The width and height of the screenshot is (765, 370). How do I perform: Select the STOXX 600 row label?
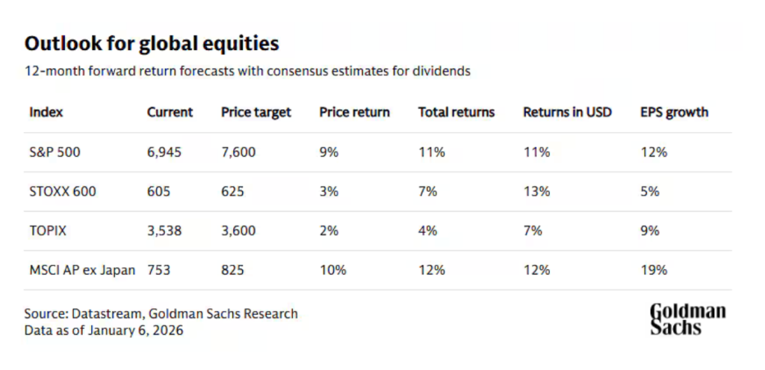pyautogui.click(x=63, y=192)
